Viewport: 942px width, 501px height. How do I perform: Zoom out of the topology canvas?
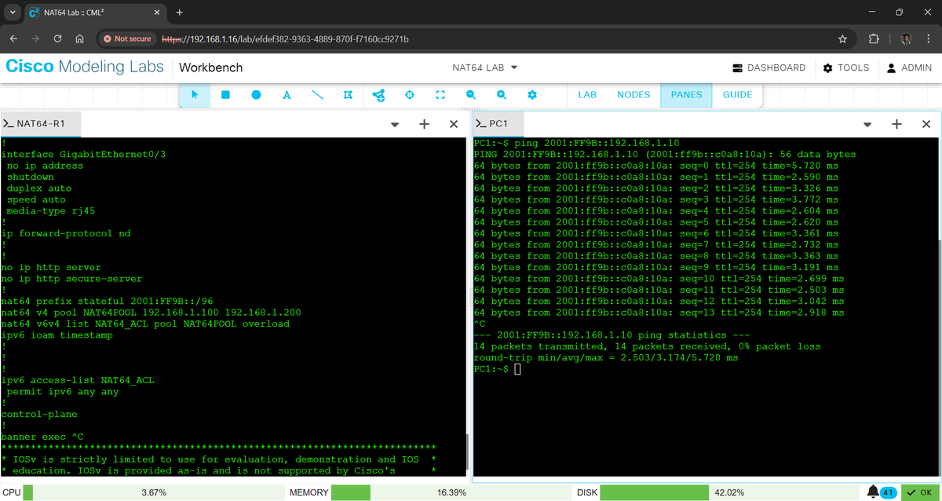471,95
